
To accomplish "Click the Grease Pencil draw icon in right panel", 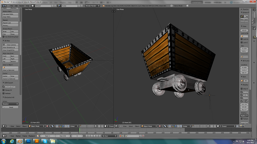I will pos(242,16).
